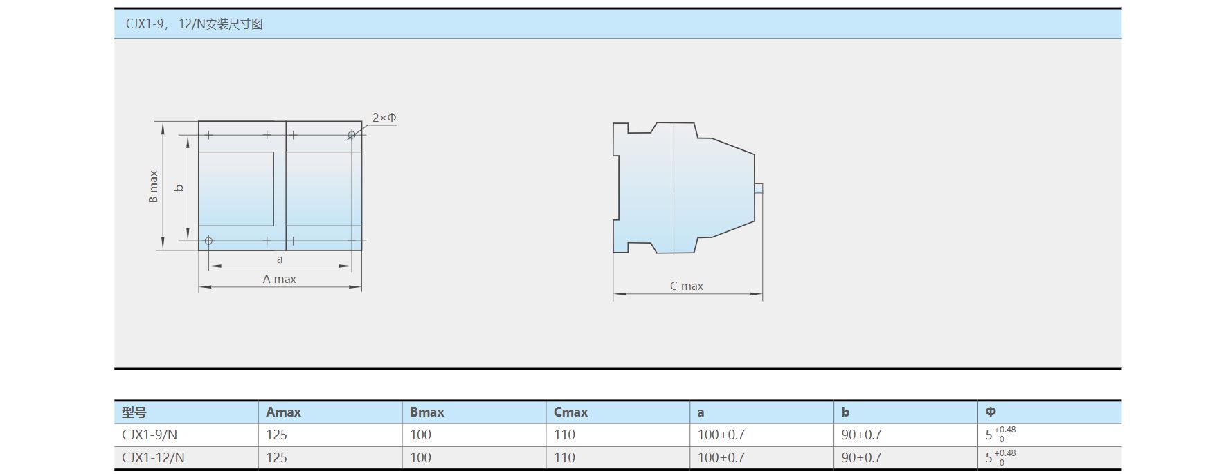Viewport: 1208px width, 474px height.
Task: Click the 'Φ' column header
Action: [991, 412]
